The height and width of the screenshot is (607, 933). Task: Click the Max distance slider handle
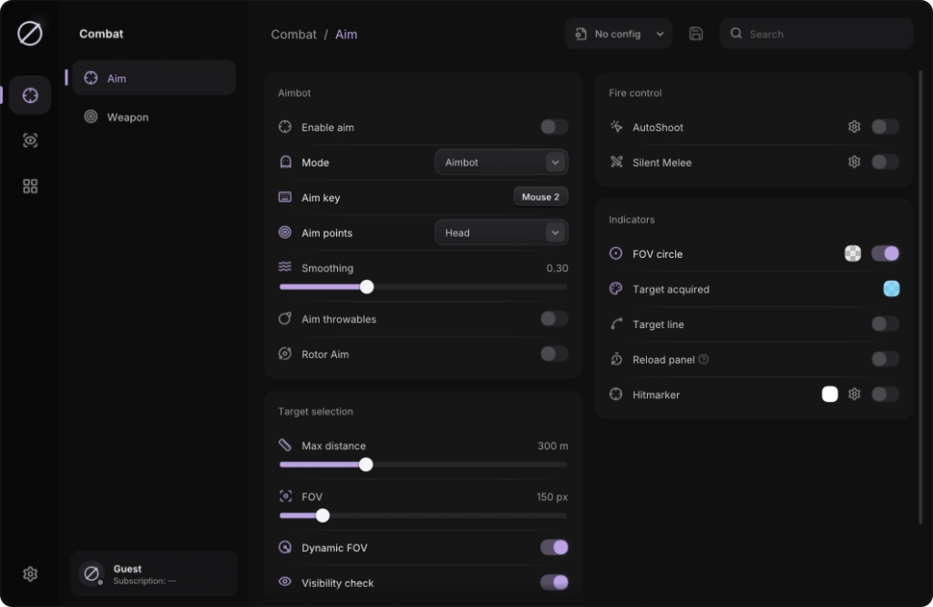pyautogui.click(x=366, y=464)
